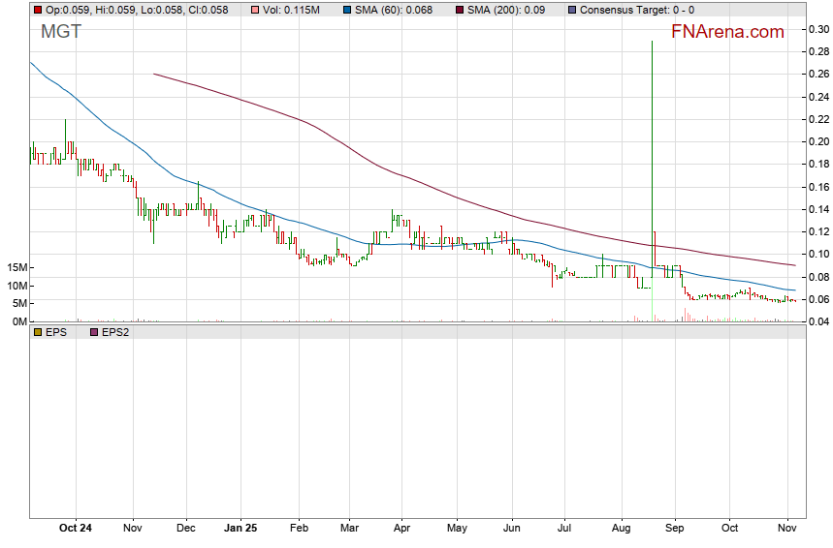Click the pink Vol legend swatch
833x548 pixels.
coord(256,10)
